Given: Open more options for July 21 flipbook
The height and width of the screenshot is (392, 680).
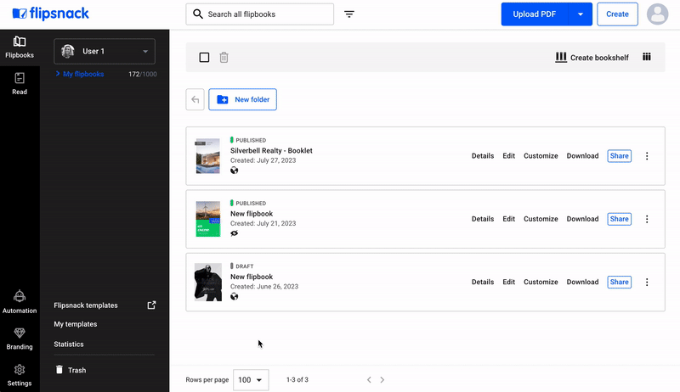Looking at the screenshot, I should point(647,219).
